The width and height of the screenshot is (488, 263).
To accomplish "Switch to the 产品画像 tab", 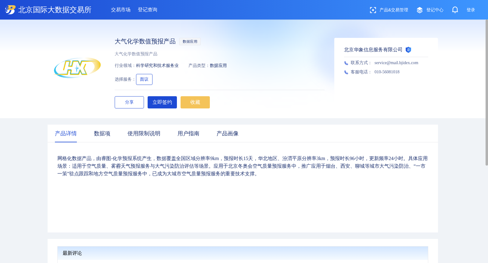I will point(228,133).
